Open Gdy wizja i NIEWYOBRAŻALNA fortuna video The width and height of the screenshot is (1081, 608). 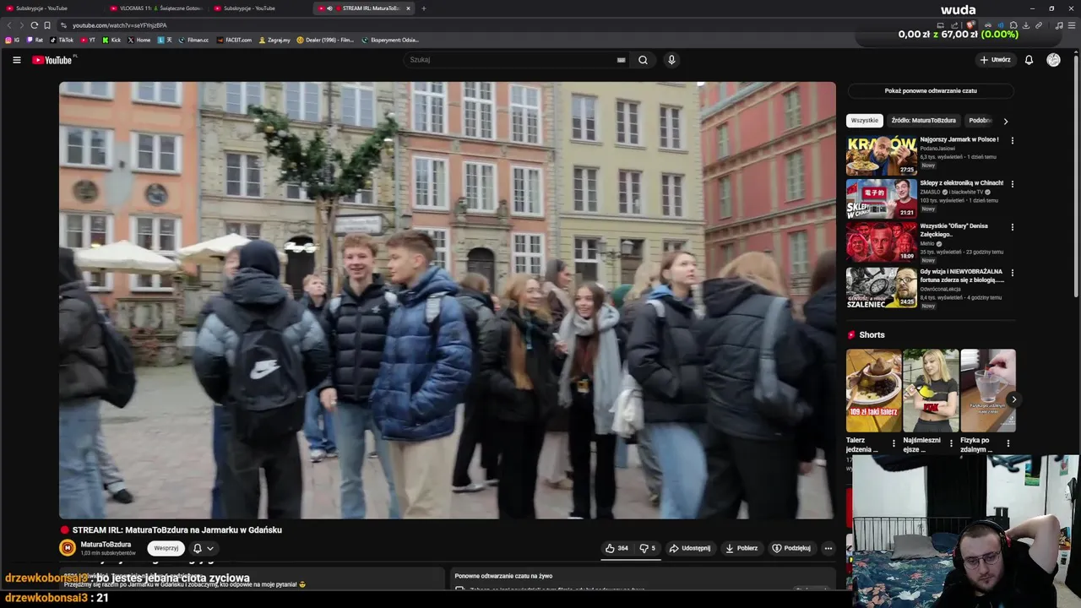coord(882,288)
